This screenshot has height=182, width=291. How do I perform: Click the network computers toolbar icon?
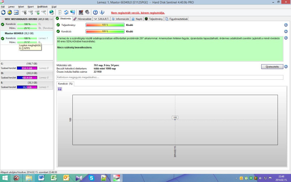click(x=72, y=12)
